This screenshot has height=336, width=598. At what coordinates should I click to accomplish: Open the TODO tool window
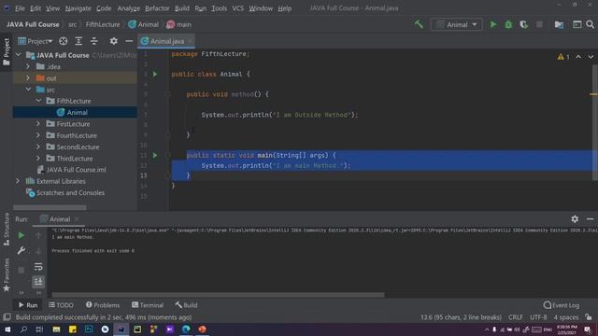click(x=61, y=305)
